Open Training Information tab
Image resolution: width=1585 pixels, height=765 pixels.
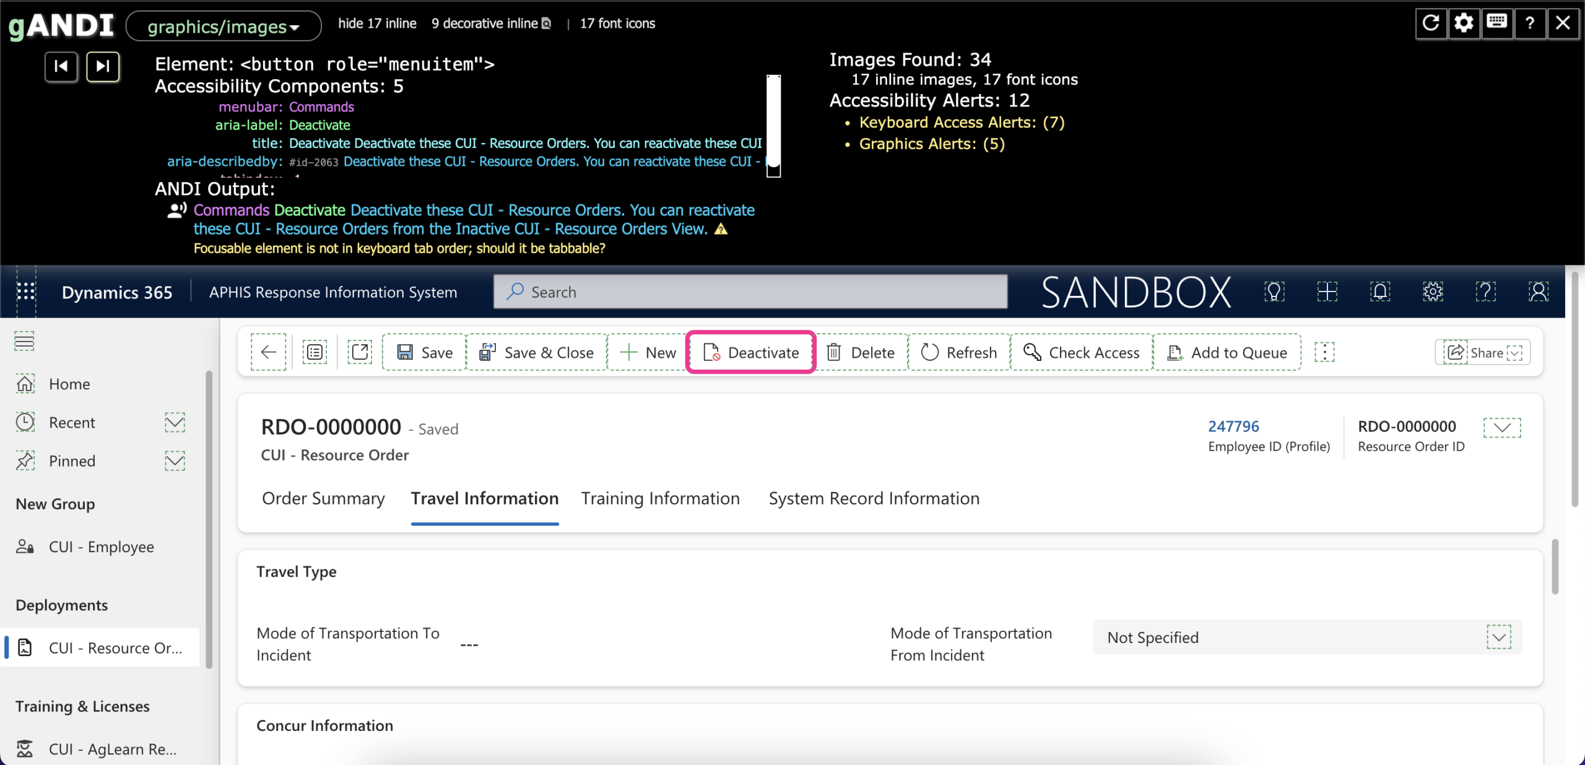coord(660,498)
